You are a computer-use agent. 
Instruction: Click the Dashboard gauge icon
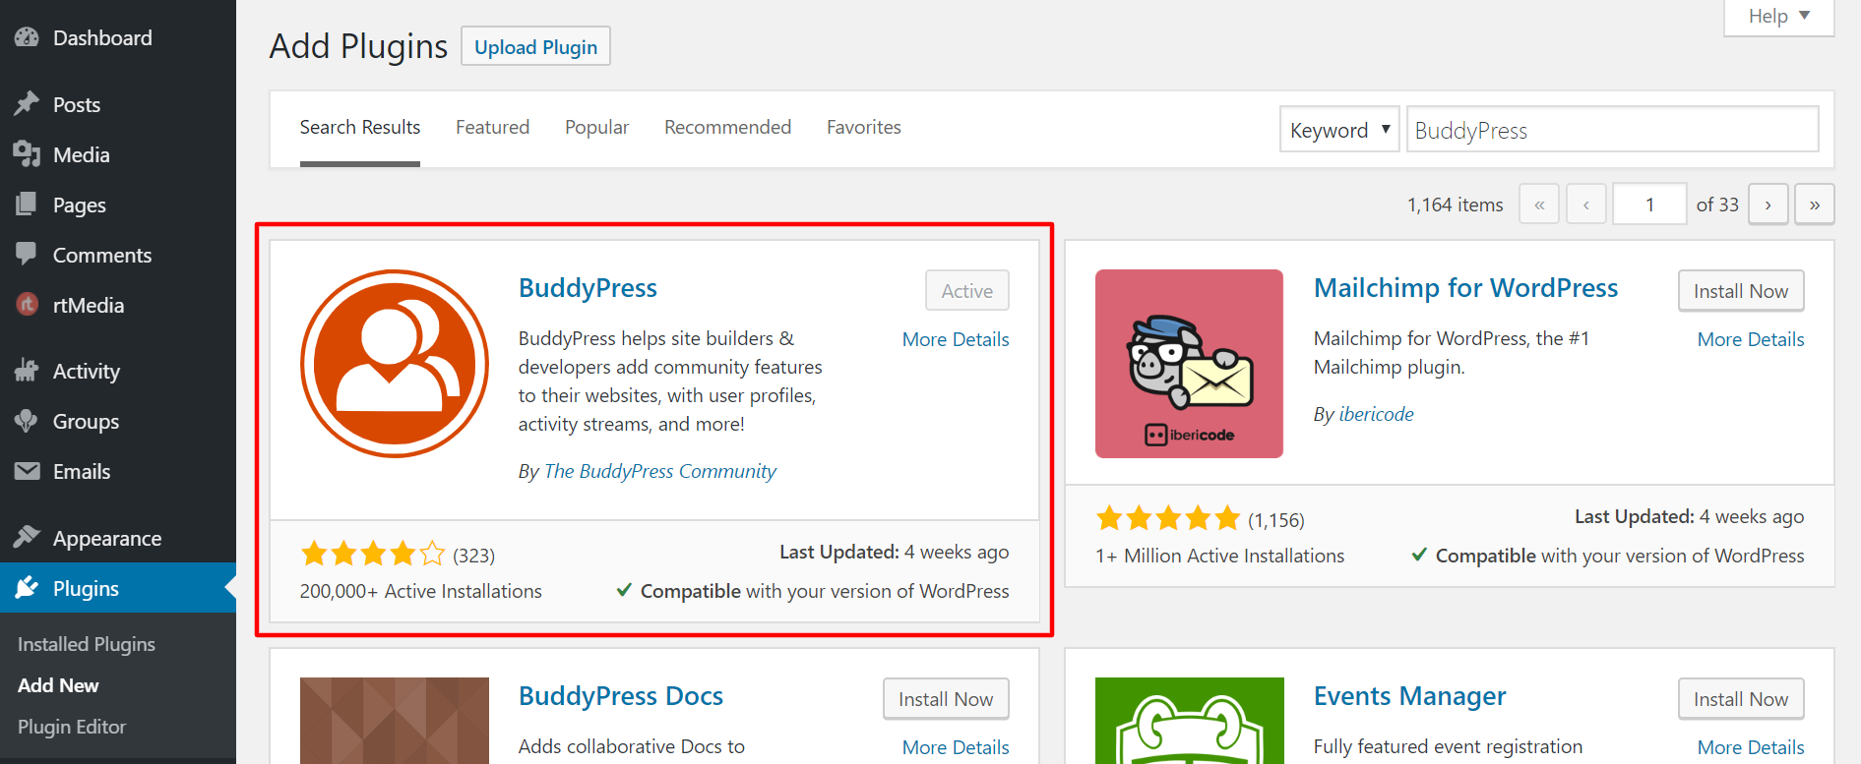coord(27,37)
